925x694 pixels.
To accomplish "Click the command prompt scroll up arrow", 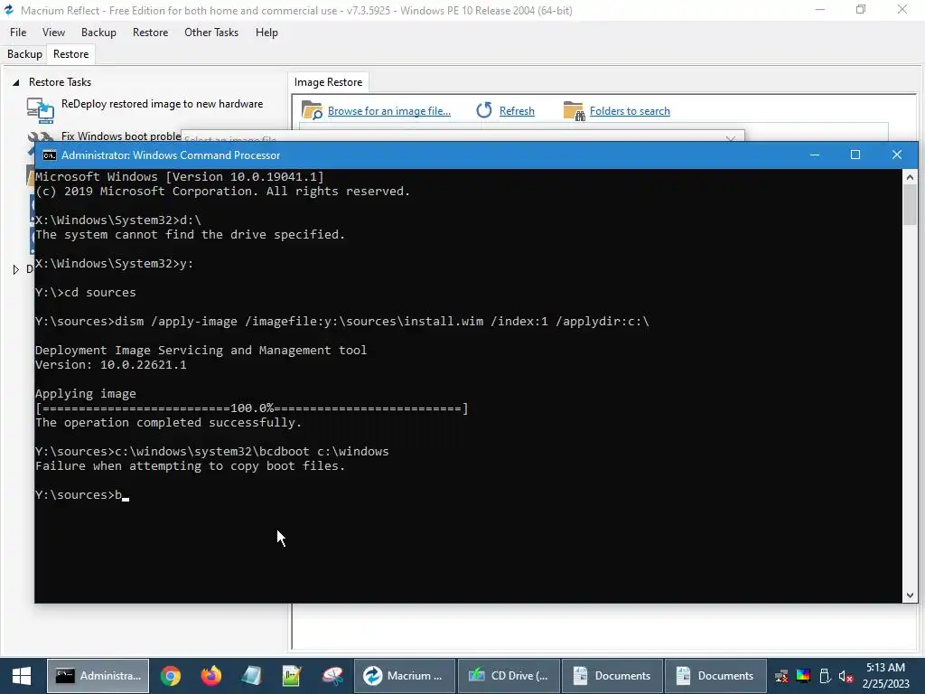I will pos(910,176).
